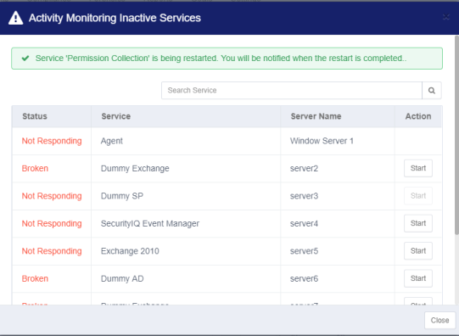Click the Window Server 1 cell
Viewport: 459px width, 336px height.
click(322, 141)
